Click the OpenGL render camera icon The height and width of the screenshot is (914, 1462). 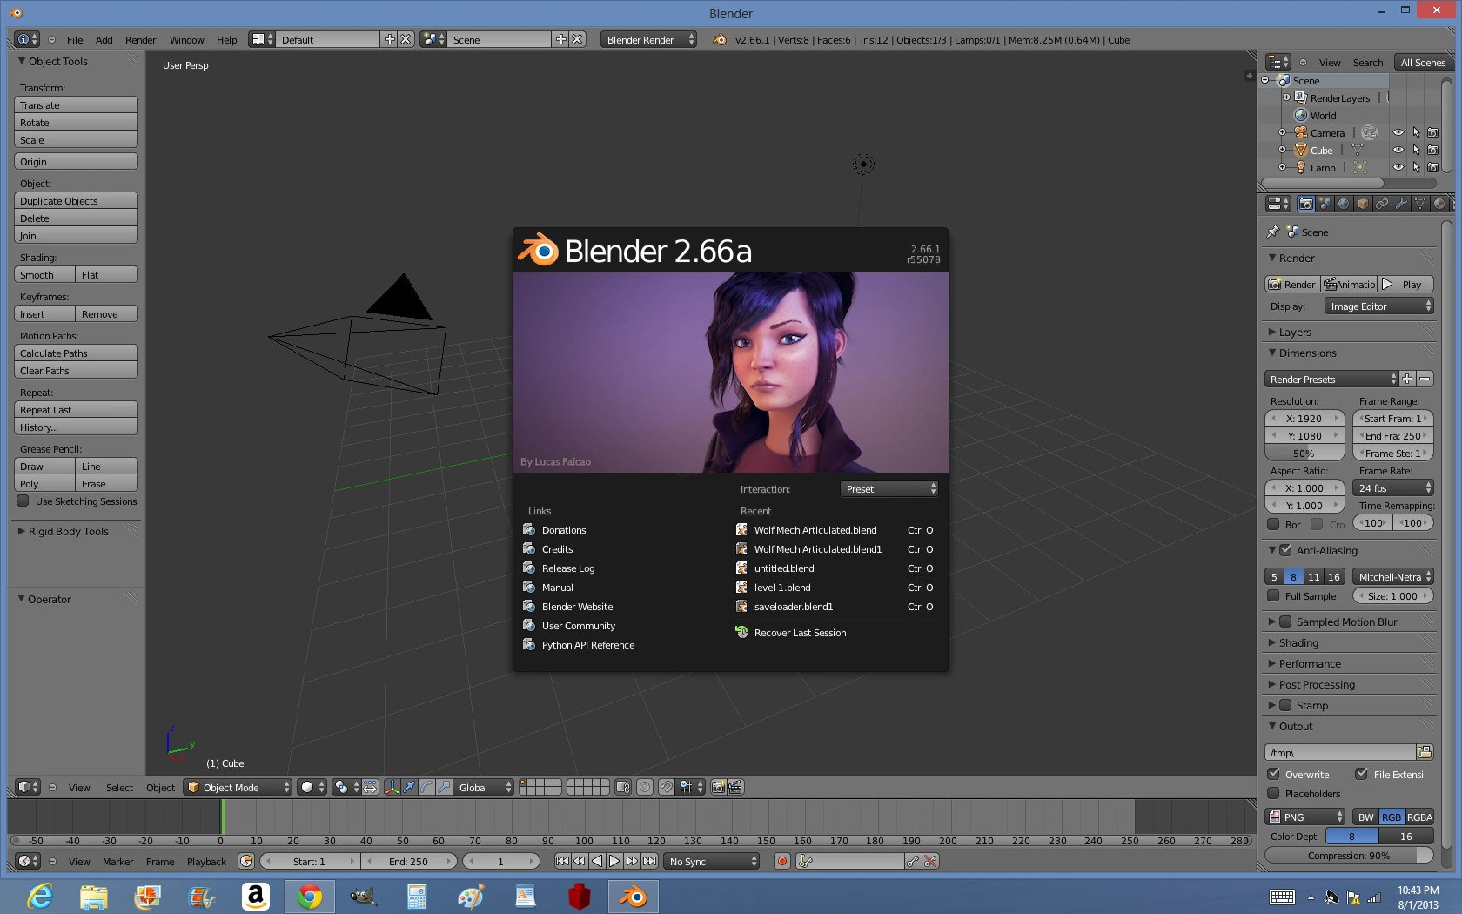[x=718, y=787]
